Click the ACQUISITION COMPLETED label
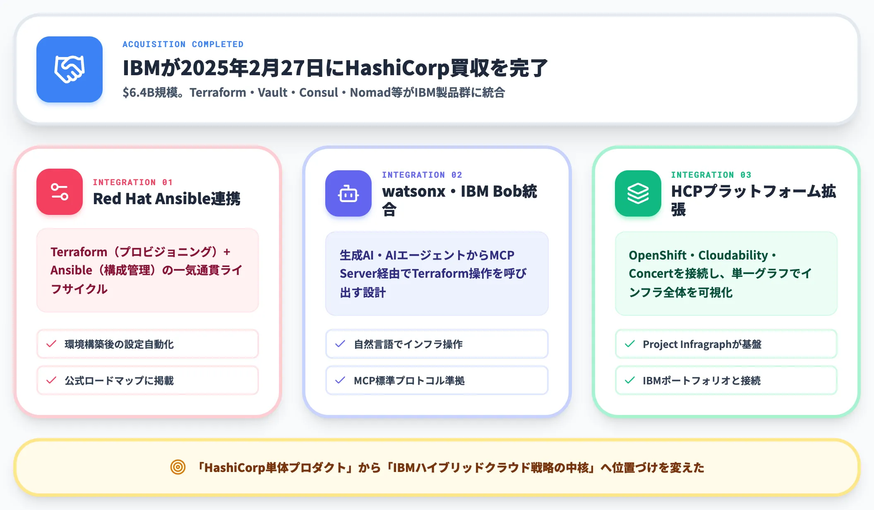This screenshot has height=510, width=874. [x=183, y=44]
